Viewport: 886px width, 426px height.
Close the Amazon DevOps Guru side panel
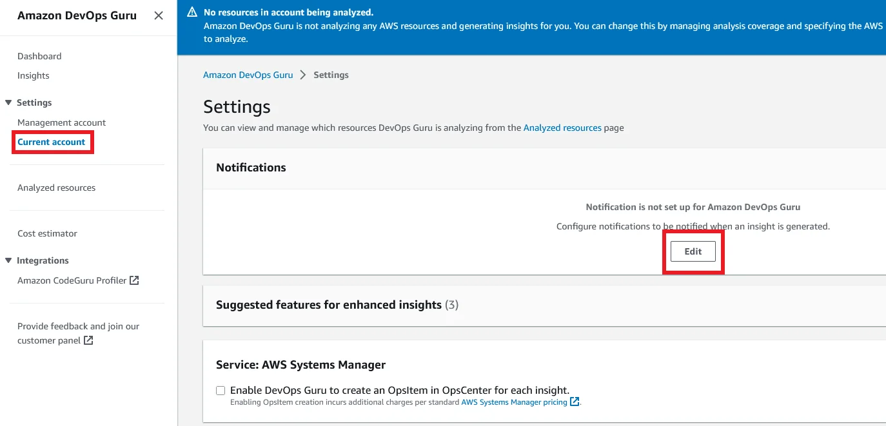coord(159,15)
